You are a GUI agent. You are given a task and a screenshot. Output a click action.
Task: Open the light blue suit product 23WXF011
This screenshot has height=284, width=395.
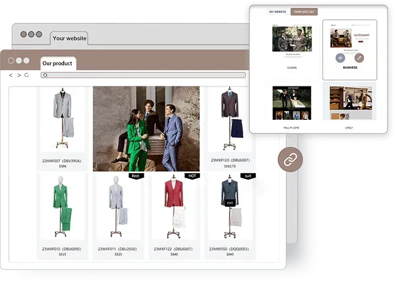click(119, 216)
